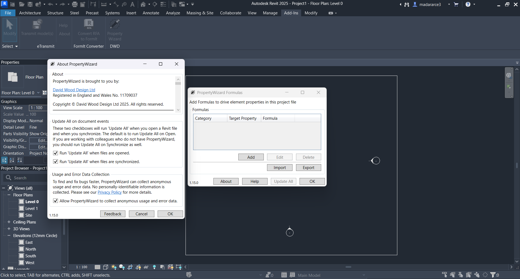Image resolution: width=520 pixels, height=279 pixels.
Task: Click the binoculars search icon in title bar
Action: [x=407, y=4]
